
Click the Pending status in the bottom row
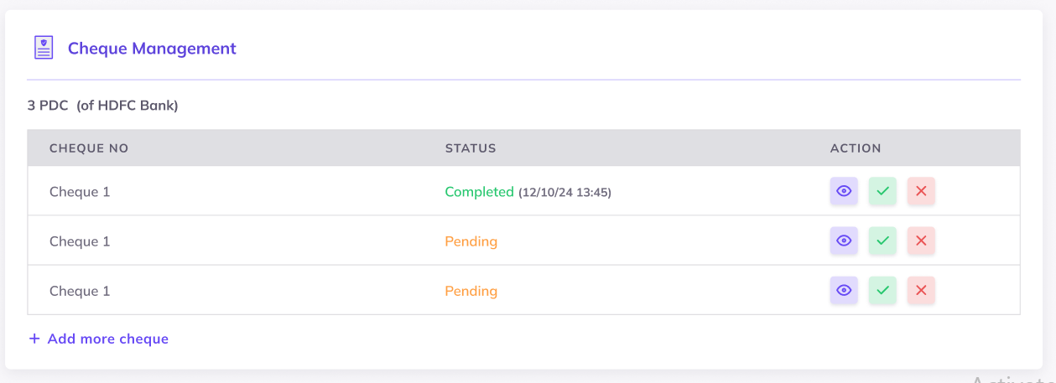(471, 291)
